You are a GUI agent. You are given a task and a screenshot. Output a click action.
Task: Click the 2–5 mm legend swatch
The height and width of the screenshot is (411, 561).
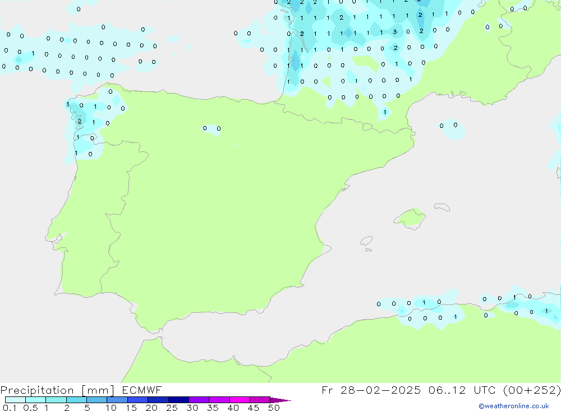point(76,400)
